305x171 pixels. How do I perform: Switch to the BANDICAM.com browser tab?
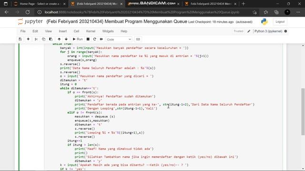pos(152,4)
